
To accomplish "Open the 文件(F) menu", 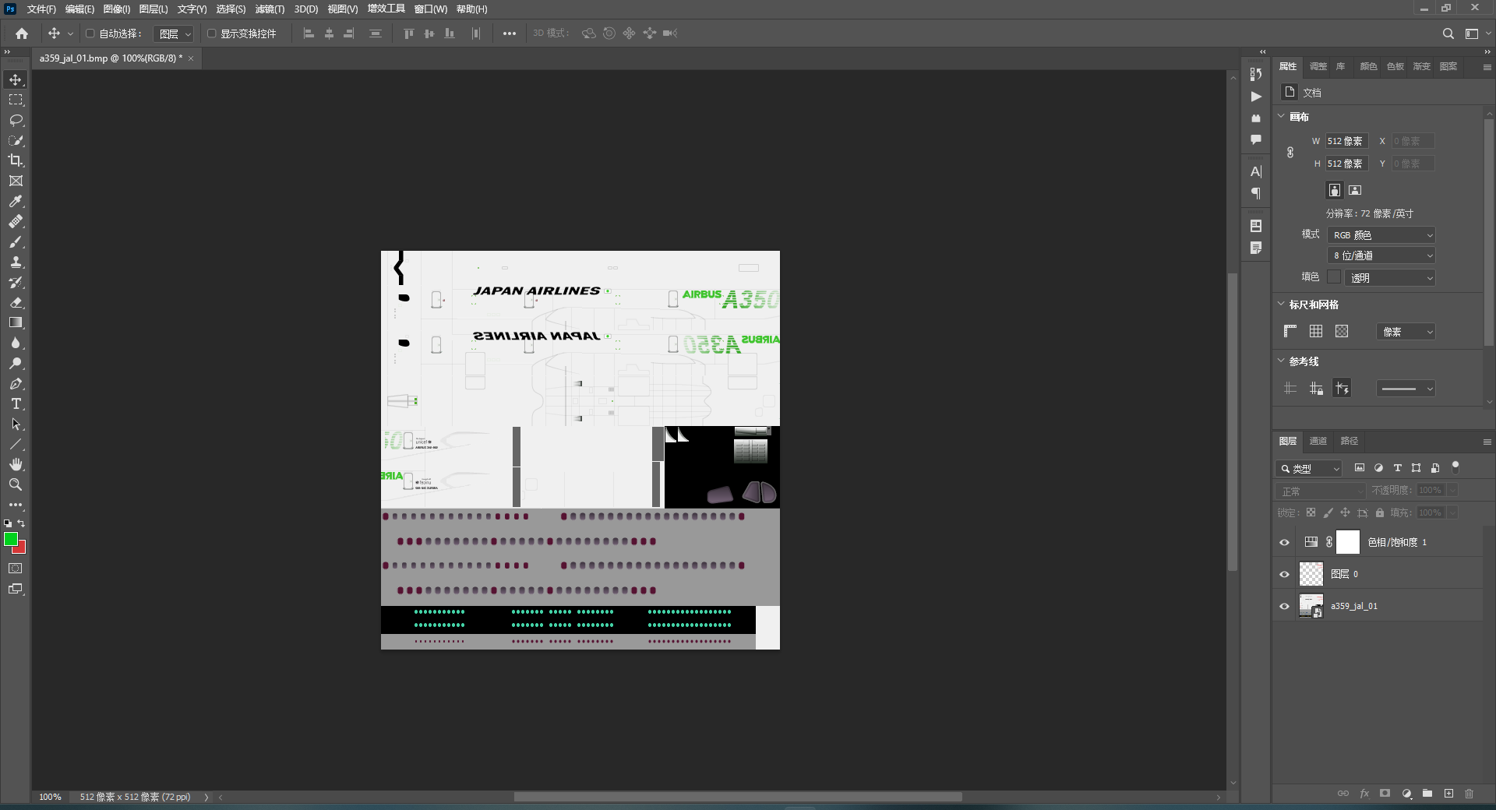I will pyautogui.click(x=41, y=9).
